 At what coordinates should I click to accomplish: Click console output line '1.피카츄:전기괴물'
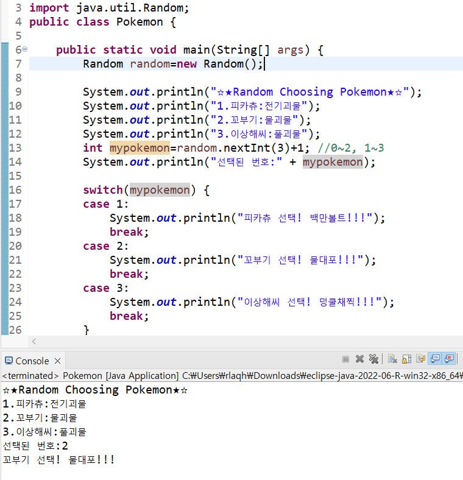click(44, 404)
